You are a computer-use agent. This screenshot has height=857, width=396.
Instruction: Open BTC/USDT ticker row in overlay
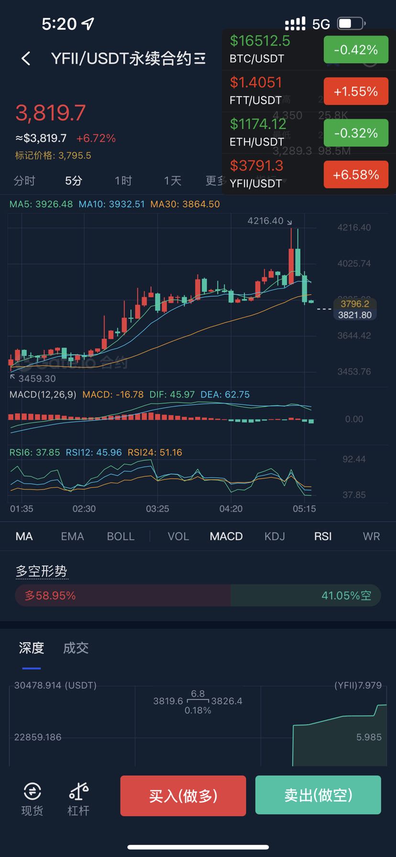point(309,50)
